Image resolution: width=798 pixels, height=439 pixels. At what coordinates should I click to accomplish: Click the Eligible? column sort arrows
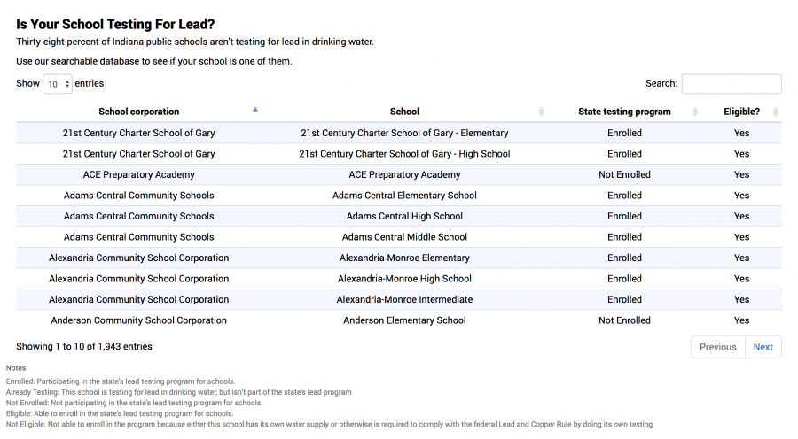[x=775, y=112]
